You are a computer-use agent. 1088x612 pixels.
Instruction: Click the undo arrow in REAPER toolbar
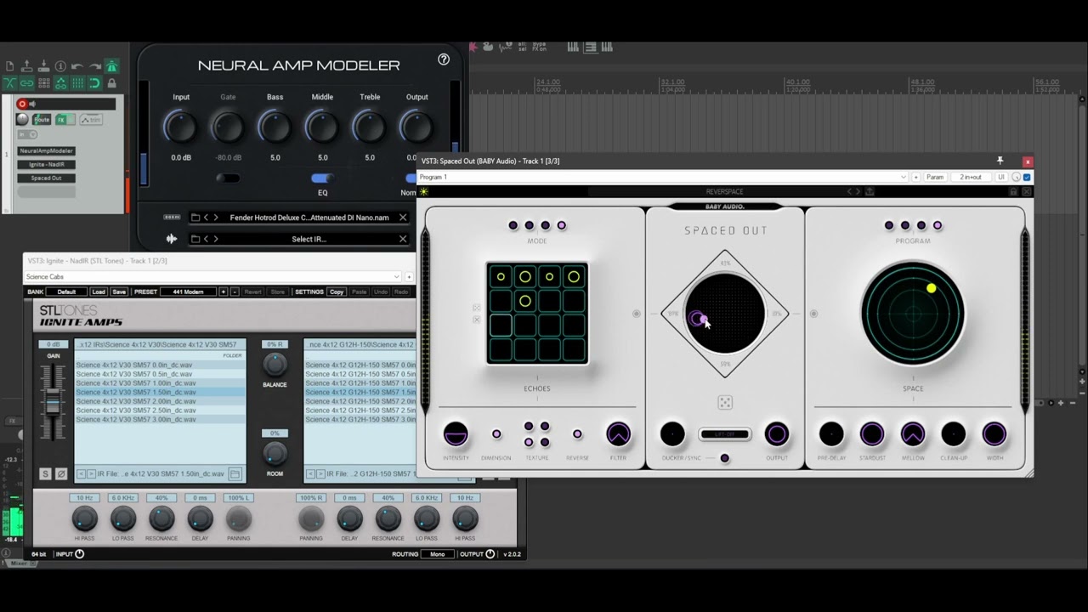coord(77,66)
